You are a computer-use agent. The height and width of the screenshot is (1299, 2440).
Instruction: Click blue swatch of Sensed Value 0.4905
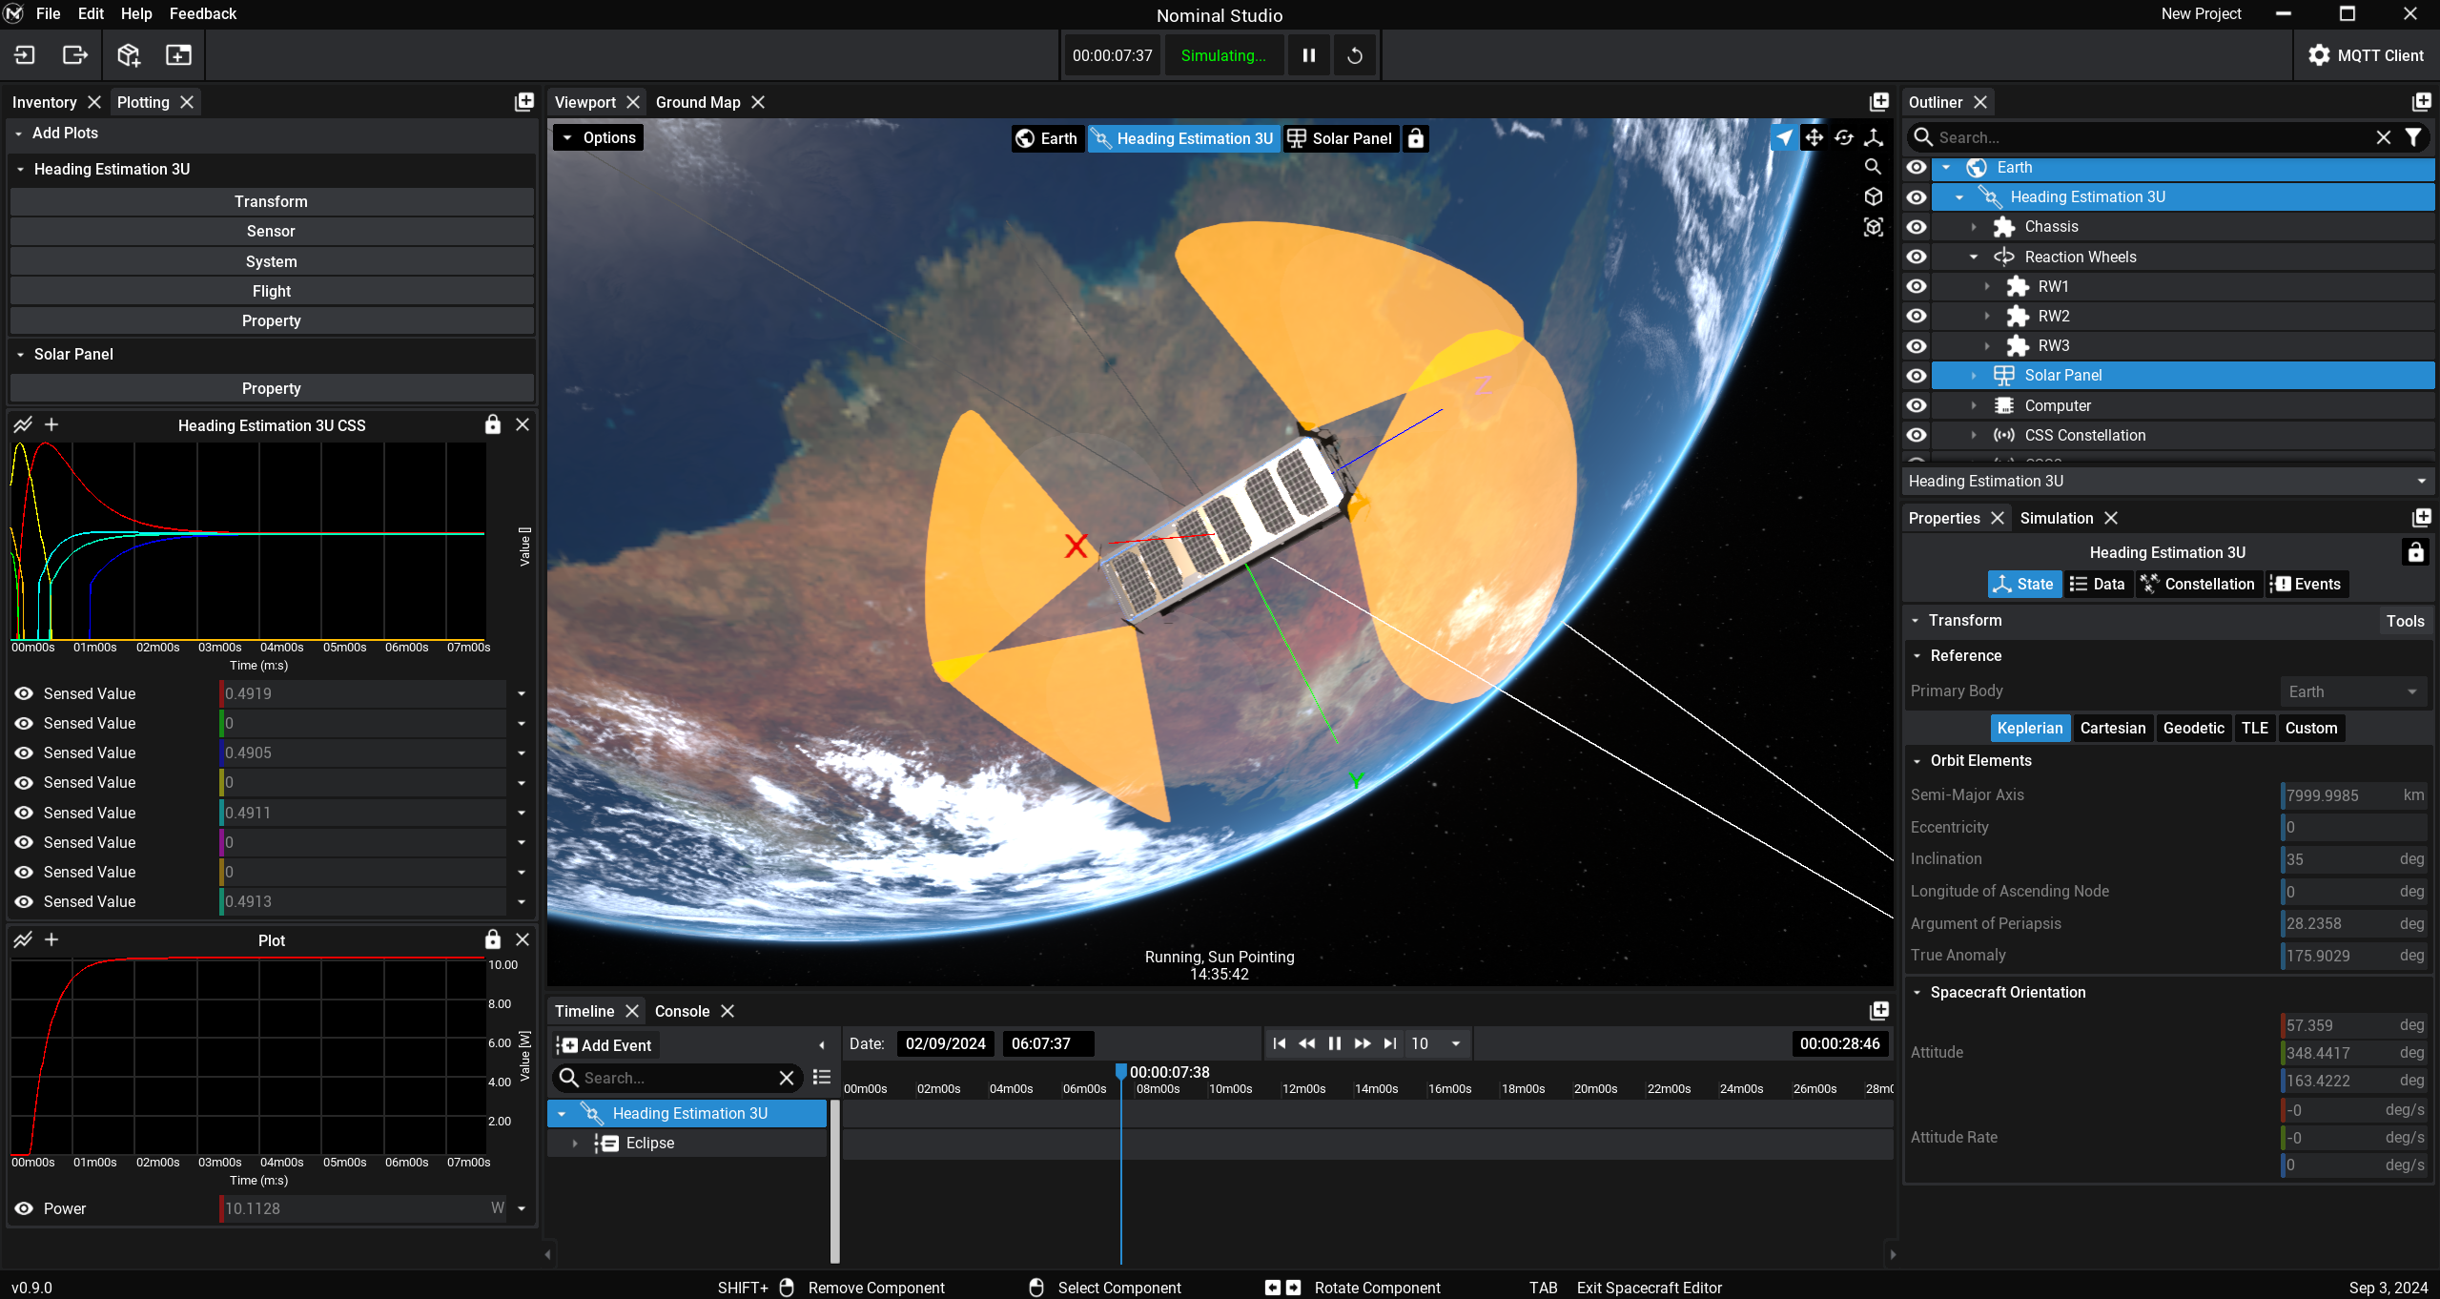coord(221,753)
